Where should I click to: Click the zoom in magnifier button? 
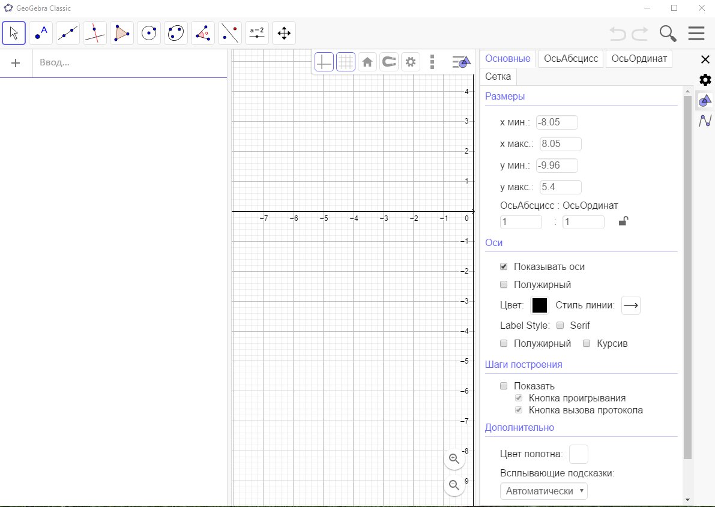point(454,459)
